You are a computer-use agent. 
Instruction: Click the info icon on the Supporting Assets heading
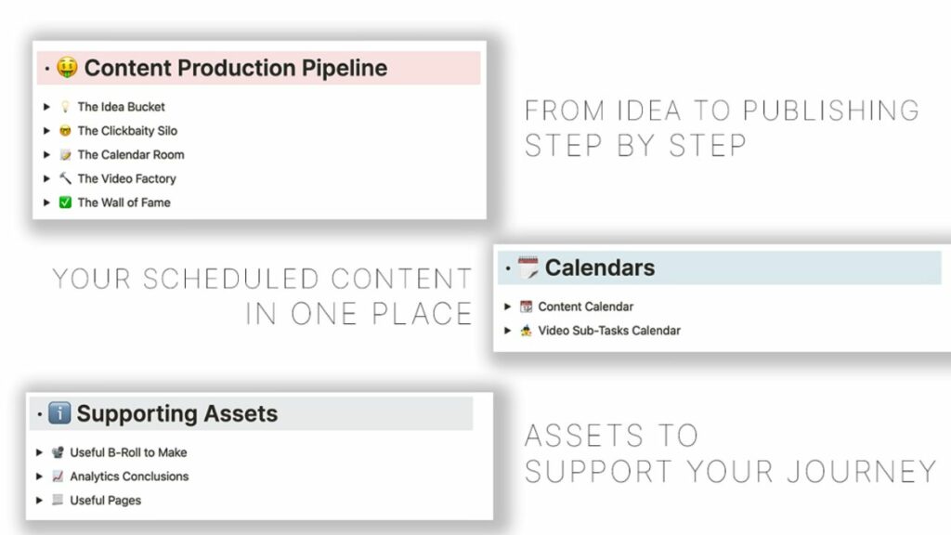click(x=62, y=414)
